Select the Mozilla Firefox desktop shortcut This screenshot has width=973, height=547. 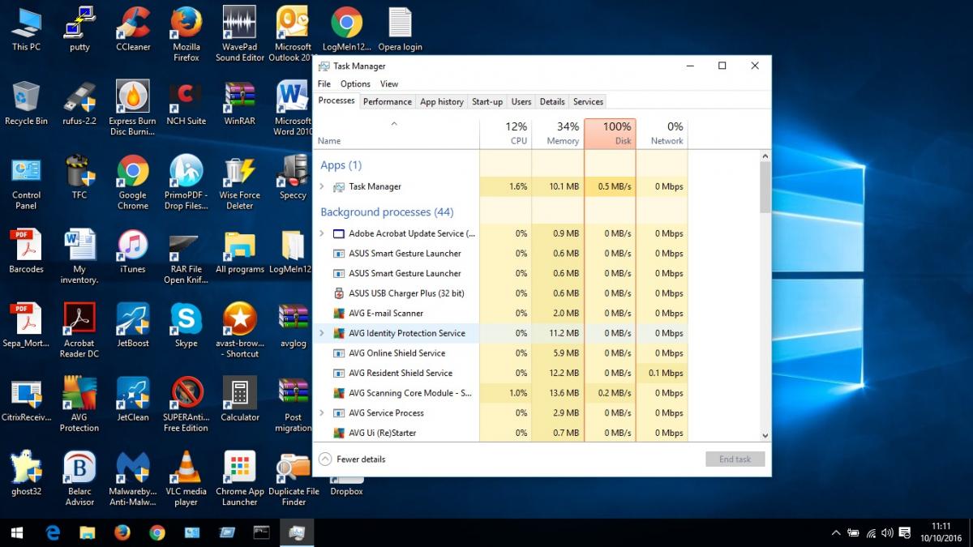[x=186, y=35]
